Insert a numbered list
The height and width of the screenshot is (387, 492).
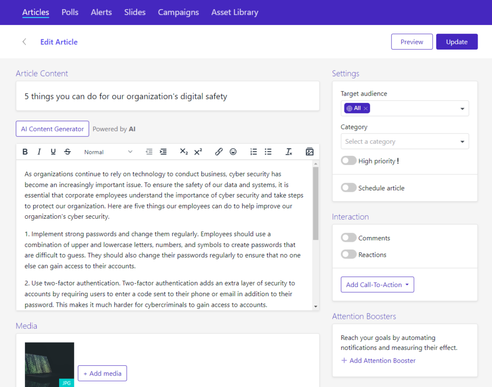pyautogui.click(x=254, y=152)
